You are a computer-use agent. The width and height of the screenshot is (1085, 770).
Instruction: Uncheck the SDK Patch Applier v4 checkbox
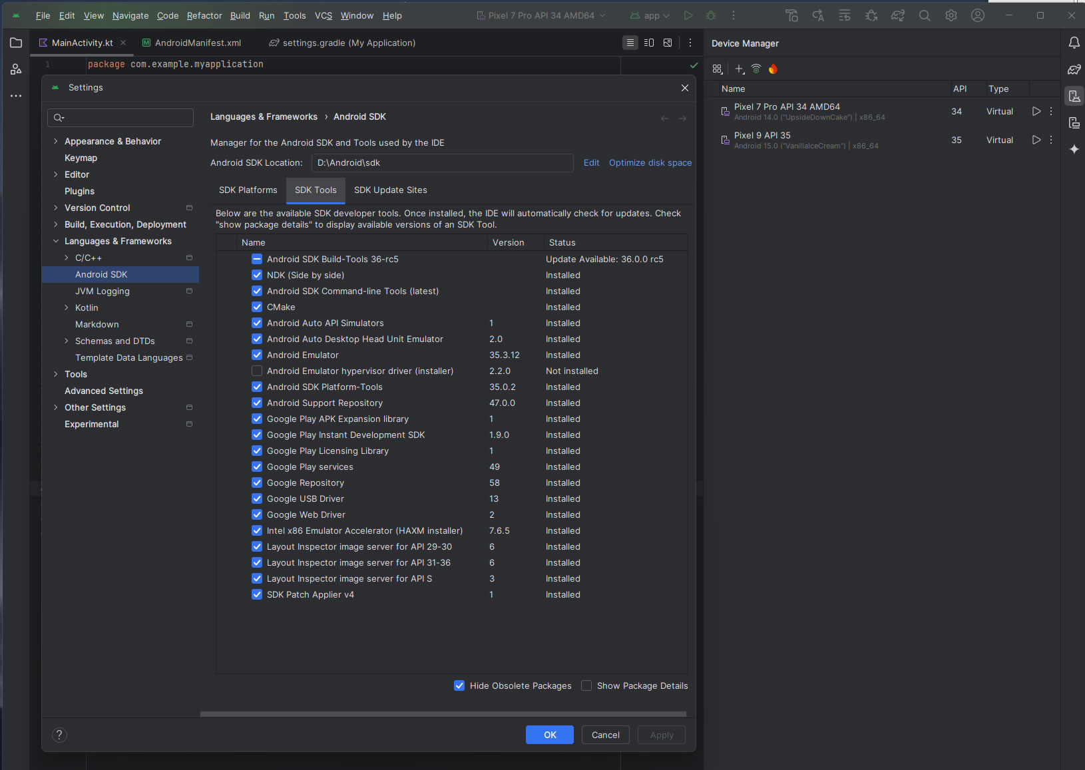(257, 594)
